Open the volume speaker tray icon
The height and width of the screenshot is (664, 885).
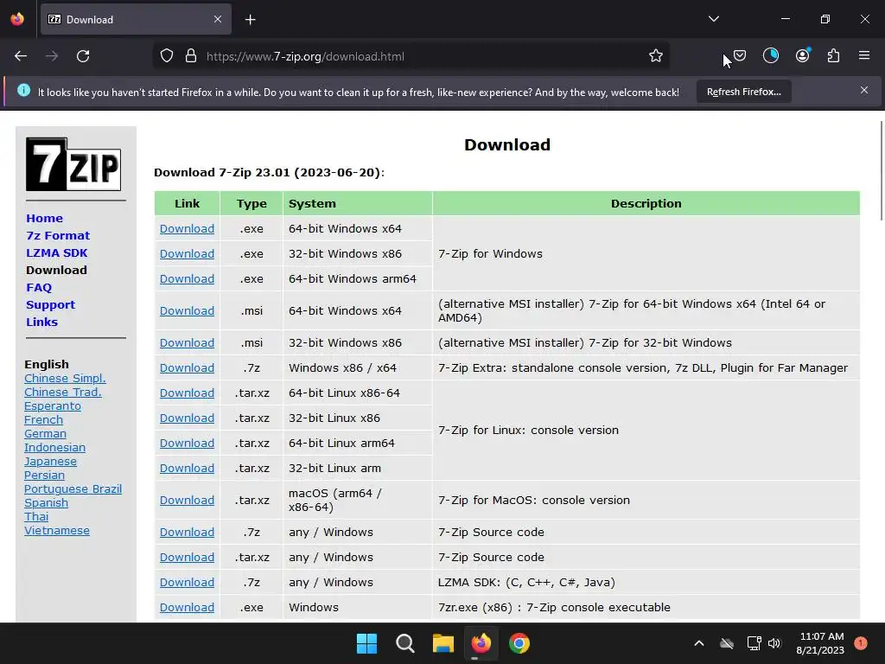click(774, 643)
